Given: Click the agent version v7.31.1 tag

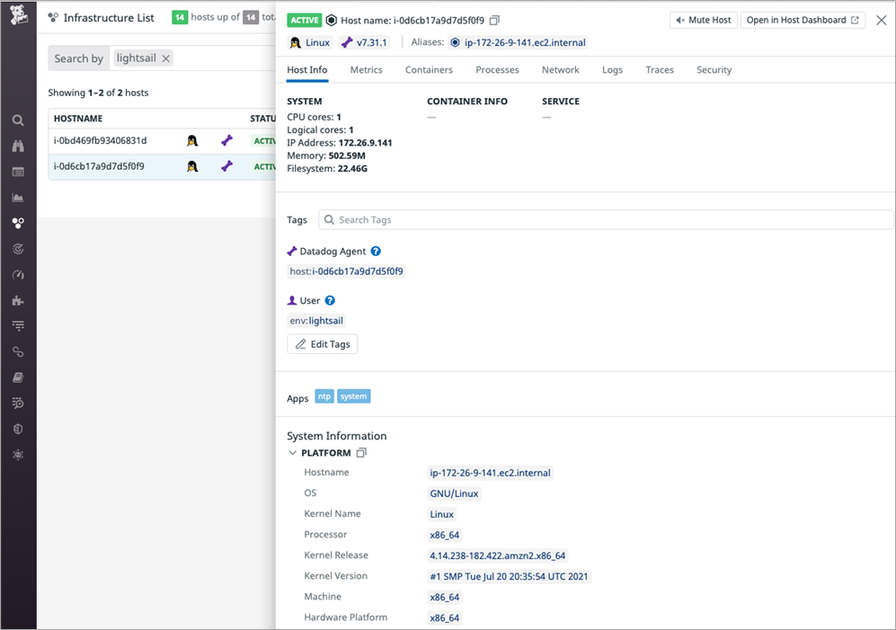Looking at the screenshot, I should 365,42.
